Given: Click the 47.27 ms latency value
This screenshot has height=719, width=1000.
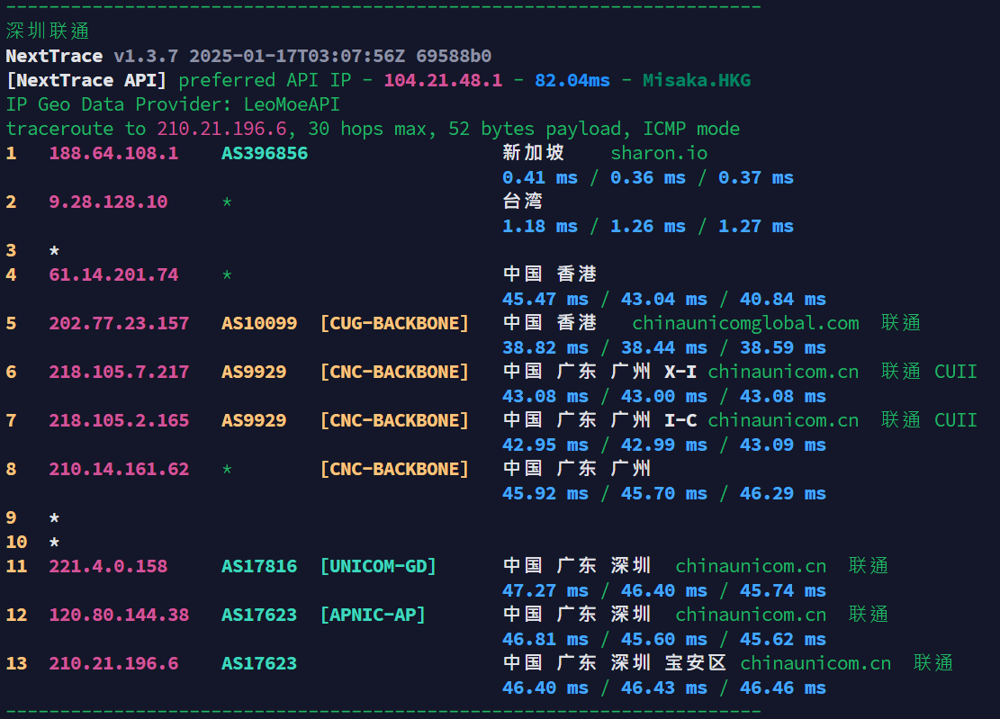Looking at the screenshot, I should click(x=545, y=591).
